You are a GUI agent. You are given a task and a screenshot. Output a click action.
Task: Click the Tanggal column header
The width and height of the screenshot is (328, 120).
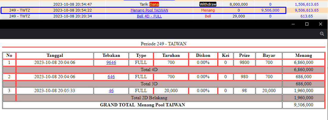[55, 55]
